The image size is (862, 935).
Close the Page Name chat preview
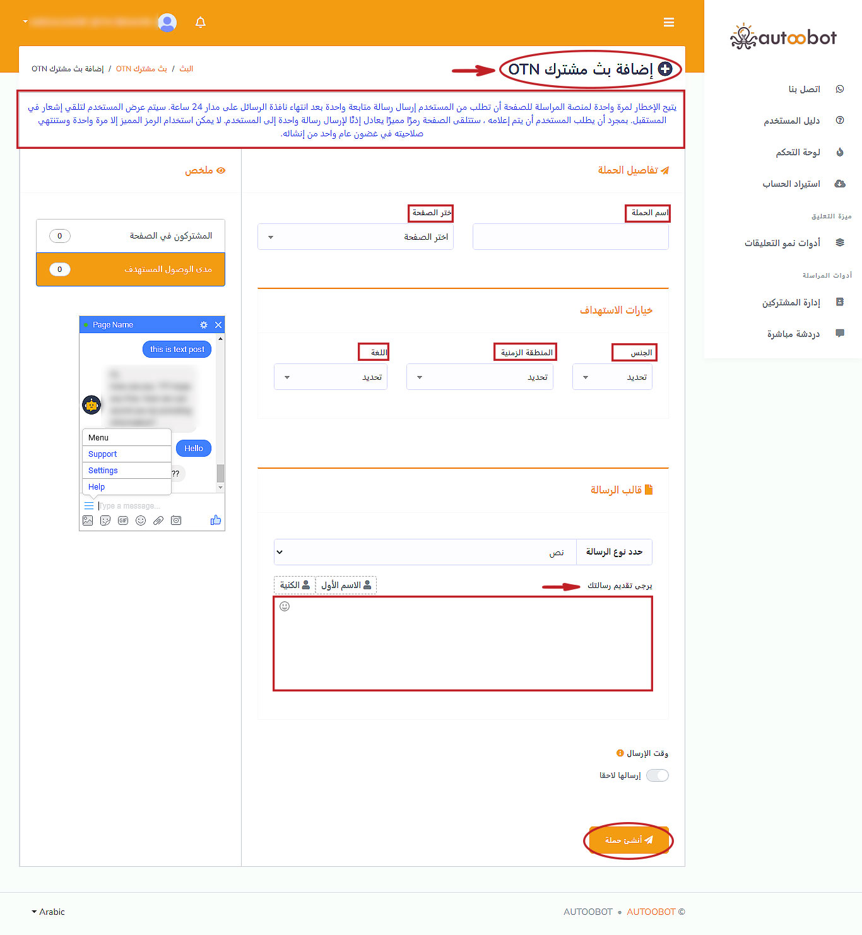point(218,325)
